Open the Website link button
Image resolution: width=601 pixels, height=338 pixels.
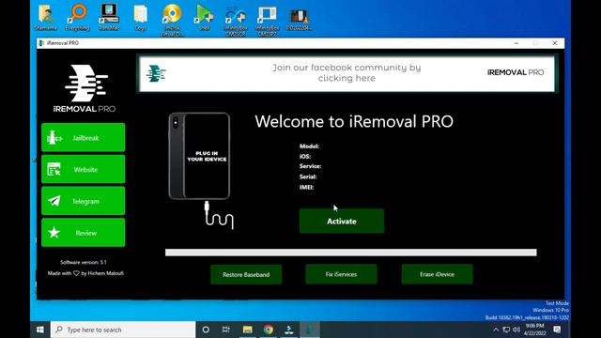(84, 169)
